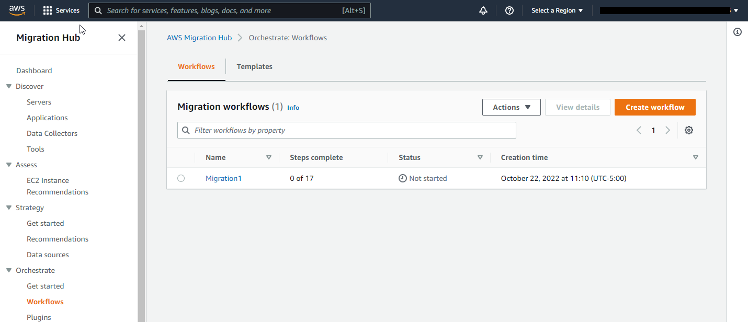The height and width of the screenshot is (322, 748).
Task: Sort by Creation time column arrow
Action: pyautogui.click(x=695, y=157)
